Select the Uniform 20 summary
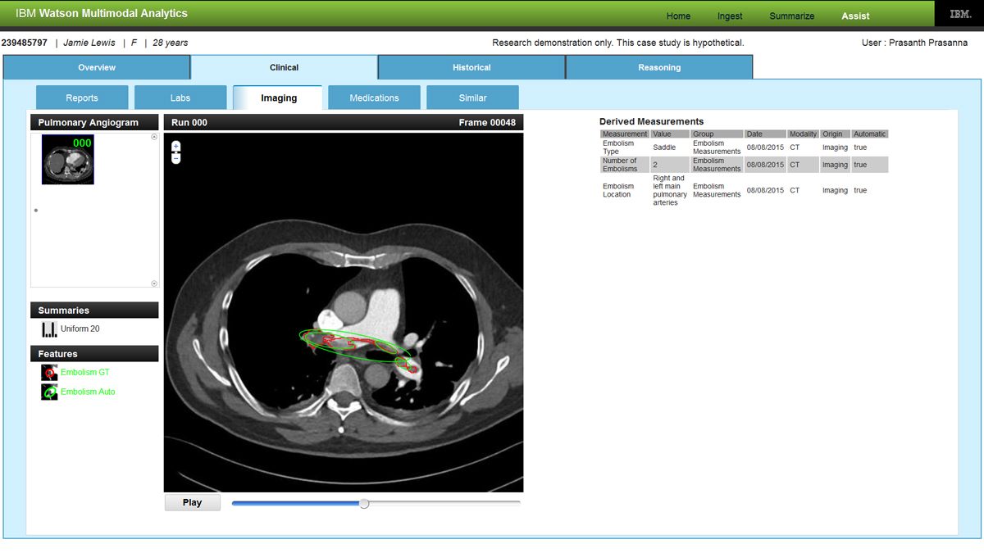The width and height of the screenshot is (984, 553). point(80,329)
